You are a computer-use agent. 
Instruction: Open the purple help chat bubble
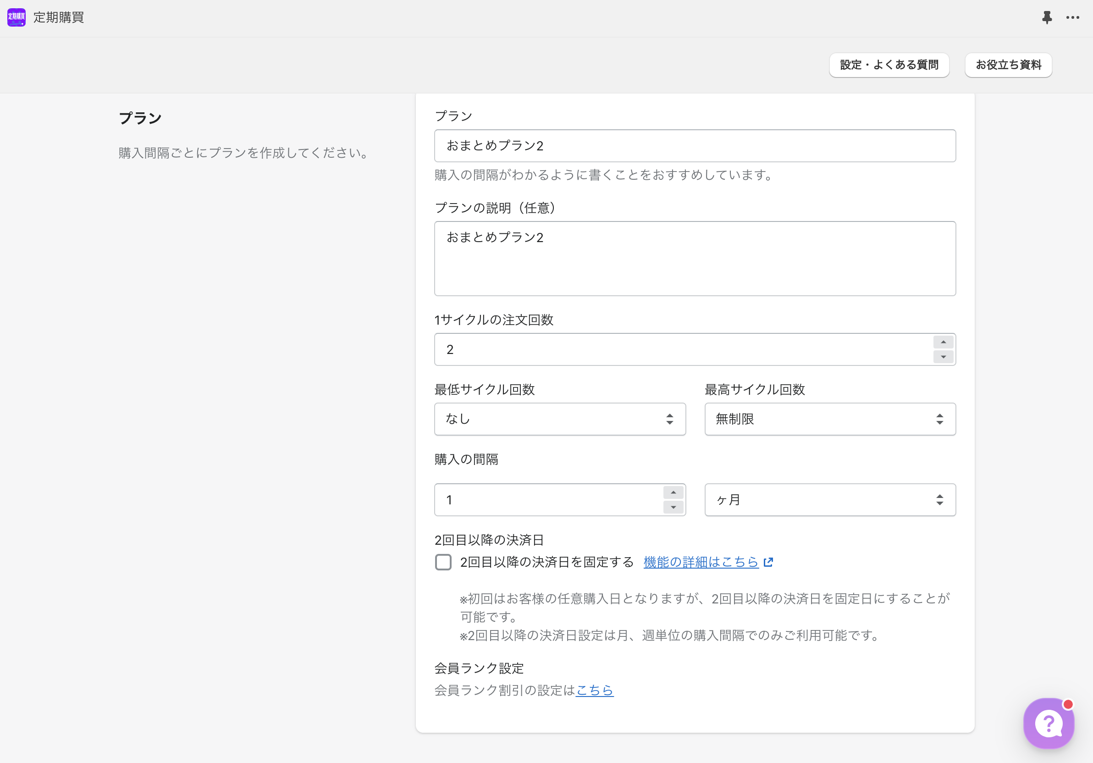coord(1048,723)
